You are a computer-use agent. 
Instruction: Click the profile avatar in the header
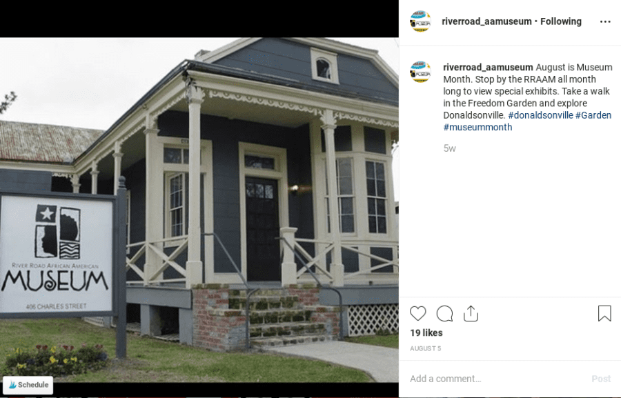420,21
